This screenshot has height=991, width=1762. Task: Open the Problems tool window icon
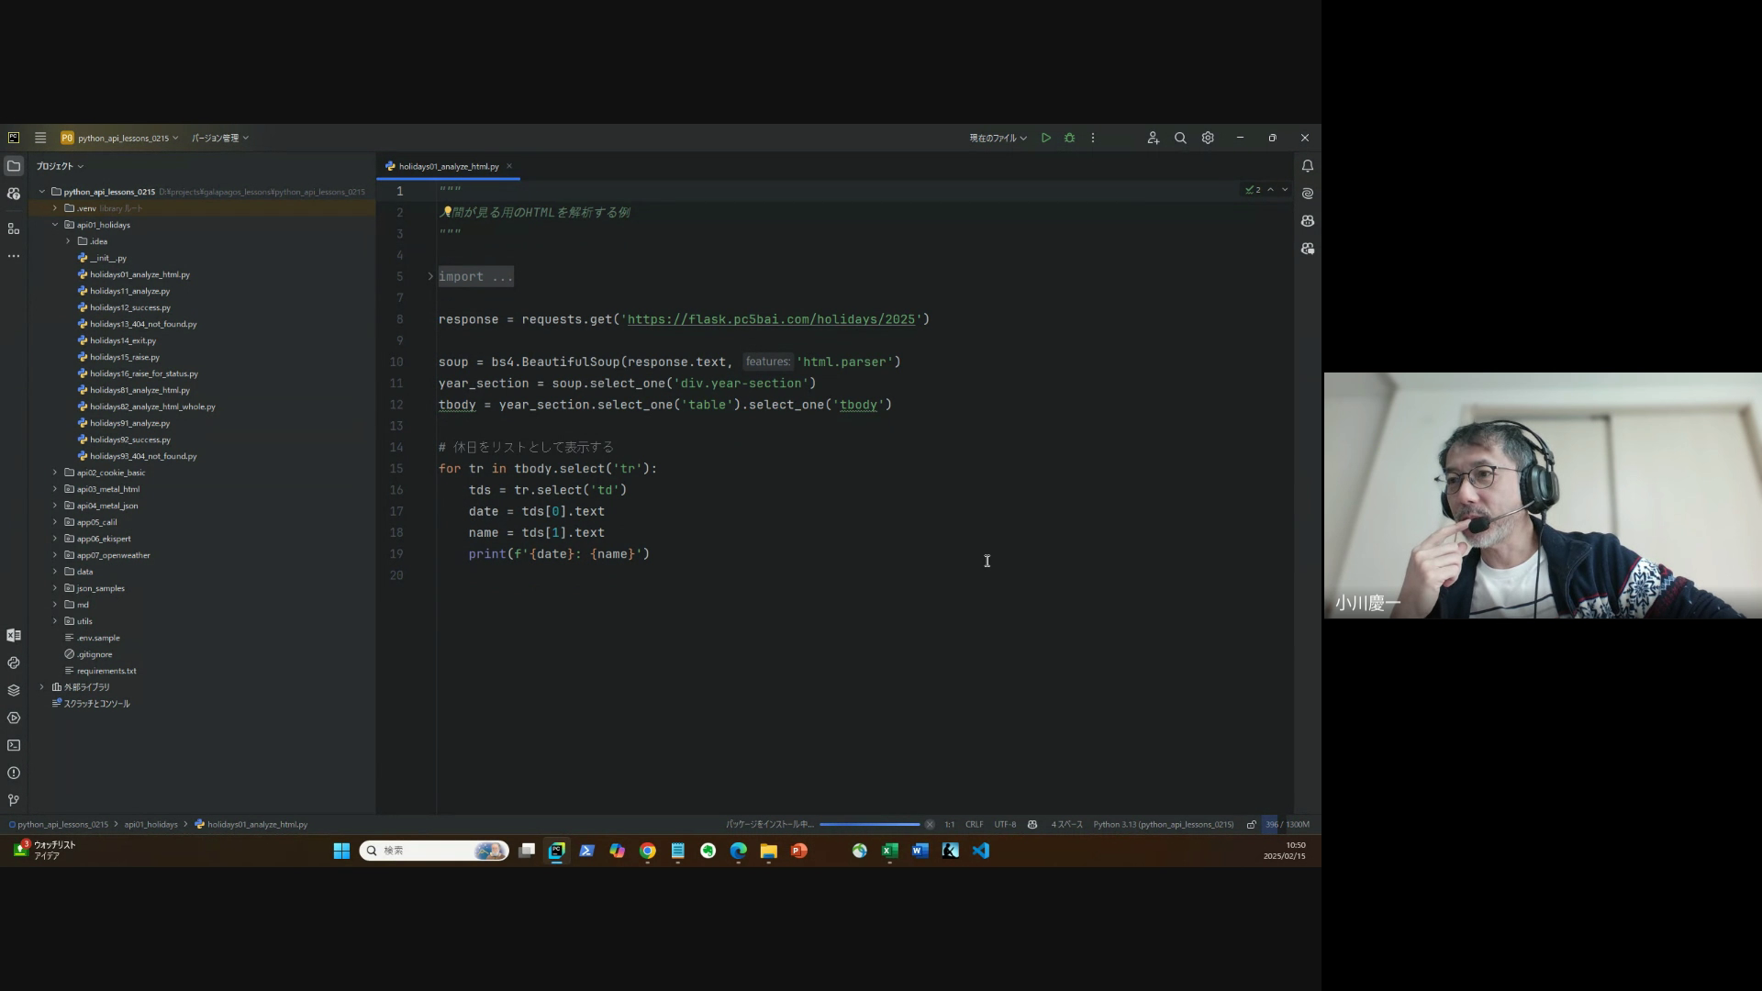point(14,773)
